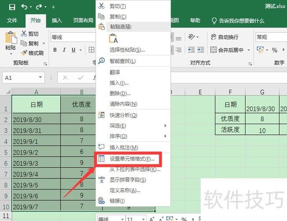Click the decrease indent icon
The width and height of the screenshot is (287, 221).
[191, 50]
